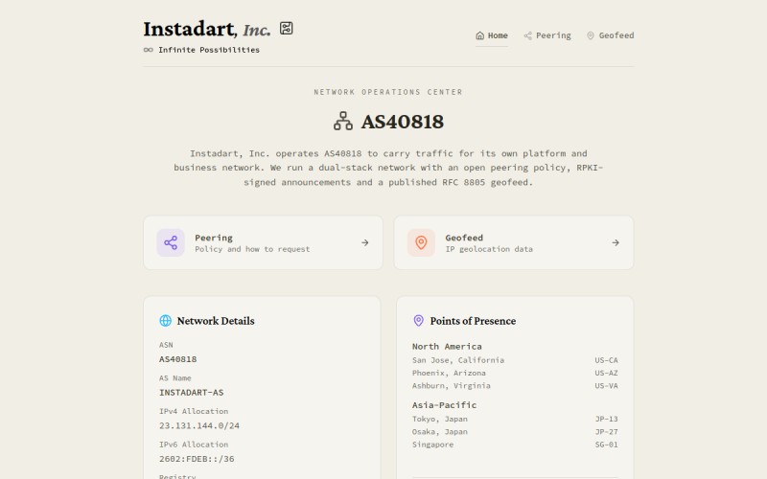Click the US-AZ region code
767x479 pixels.
click(x=607, y=373)
